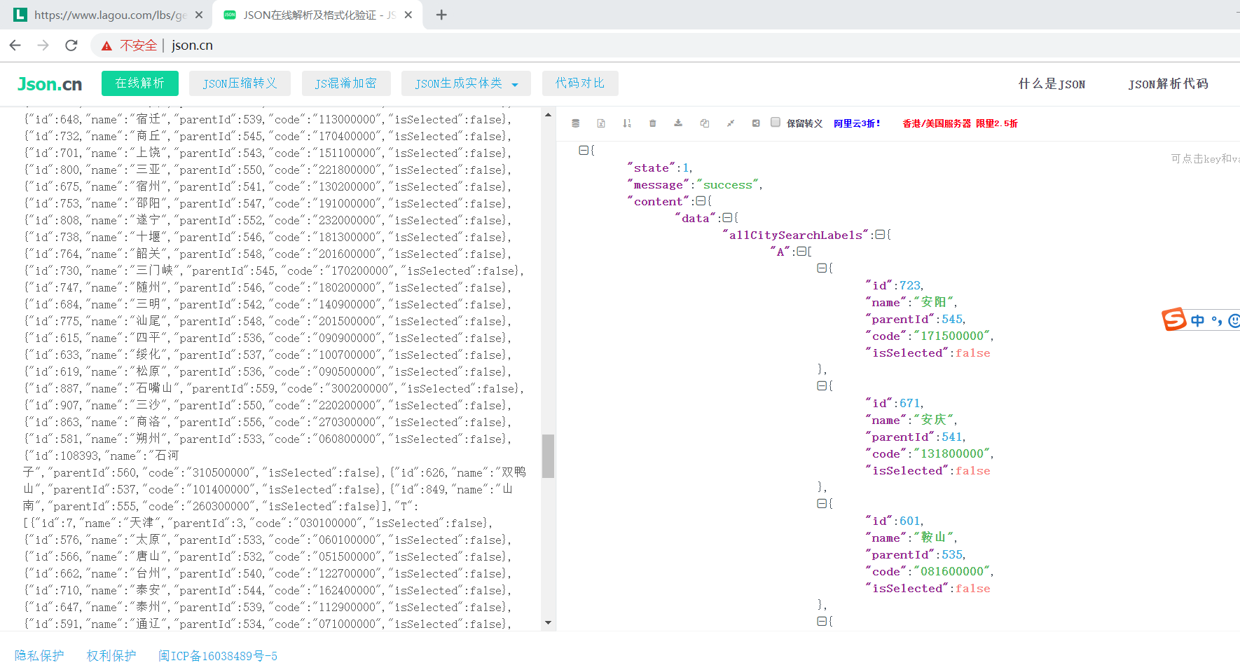Export JSON to Excel file icon
Screen dimensions: 1240x663
(x=600, y=123)
